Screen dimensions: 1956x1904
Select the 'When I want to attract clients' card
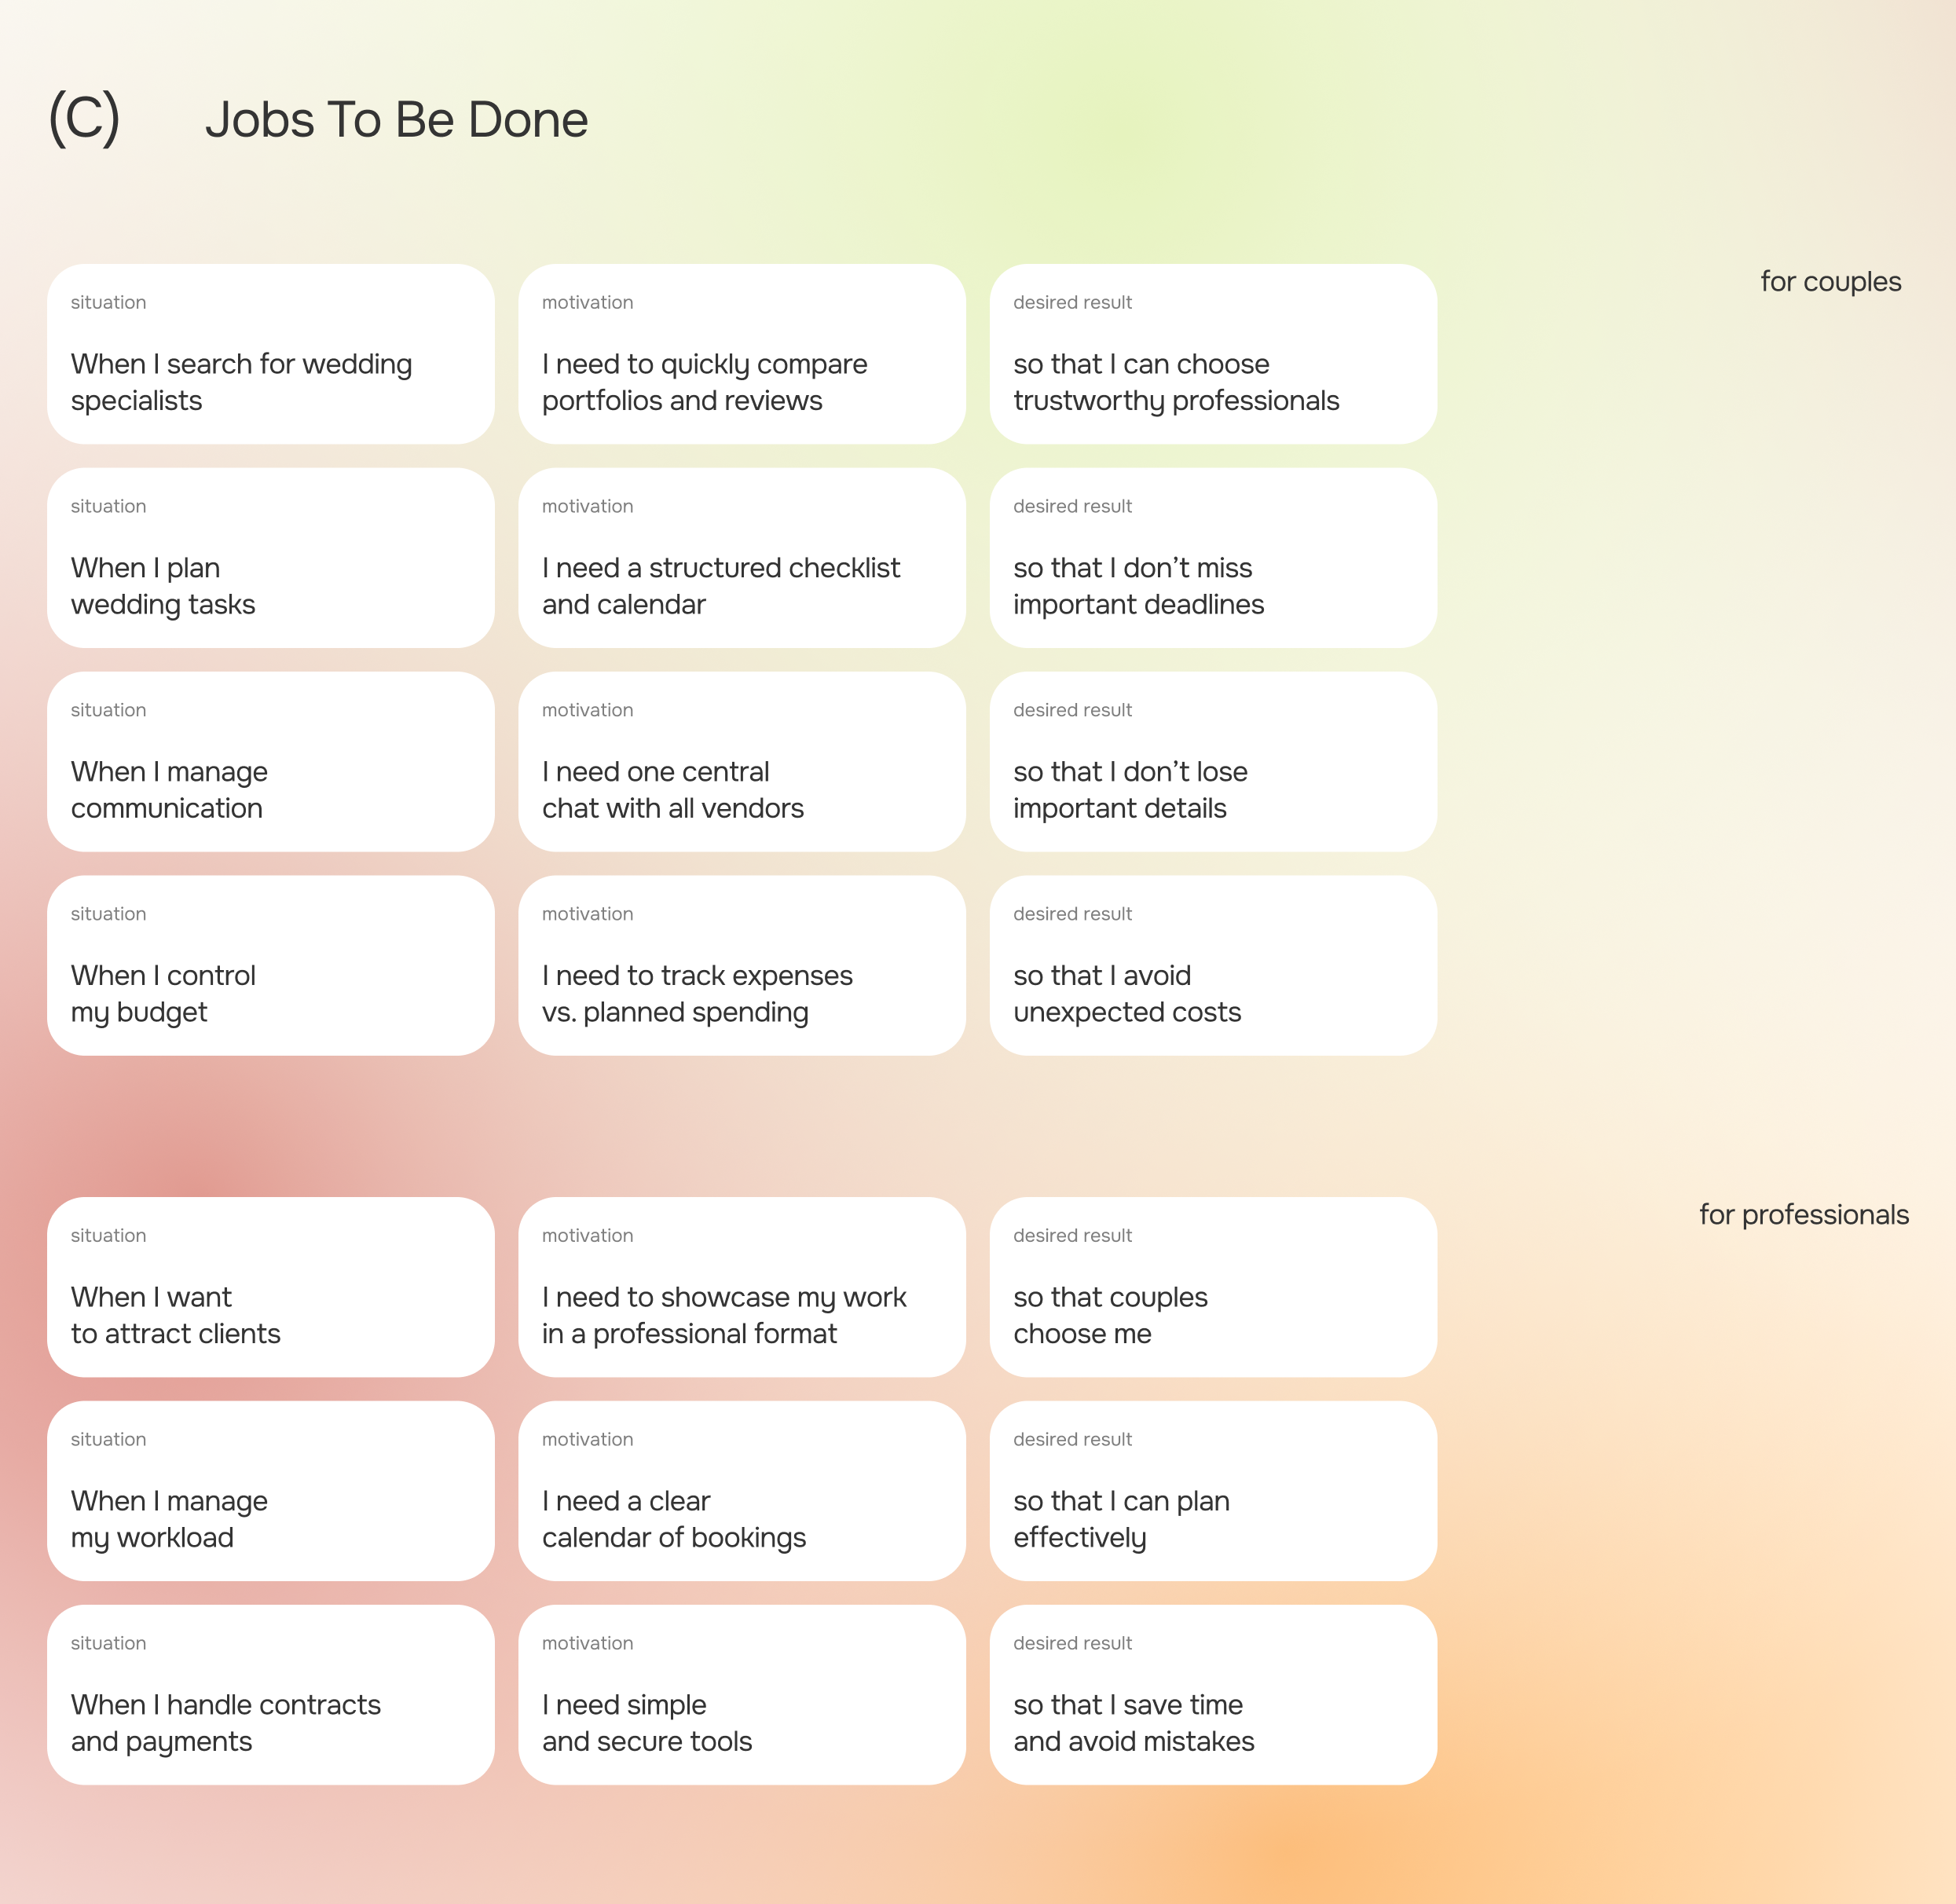[270, 1287]
